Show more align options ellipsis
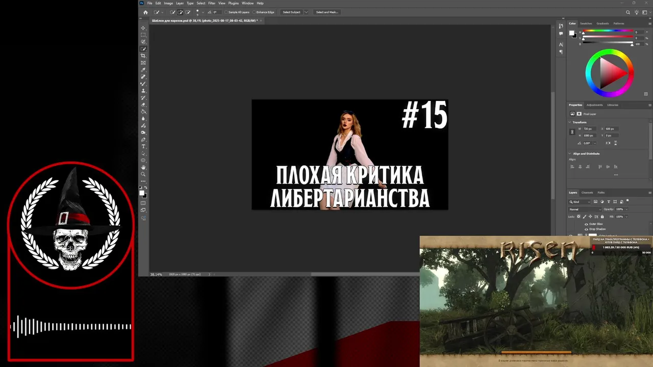The width and height of the screenshot is (653, 367). tap(616, 175)
